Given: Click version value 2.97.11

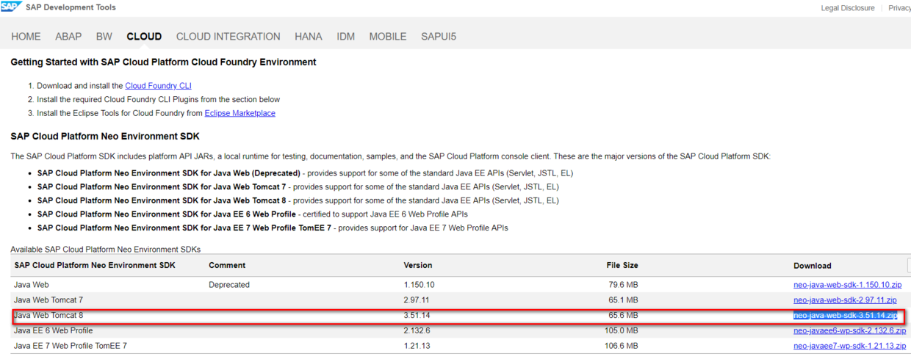Looking at the screenshot, I should point(417,300).
